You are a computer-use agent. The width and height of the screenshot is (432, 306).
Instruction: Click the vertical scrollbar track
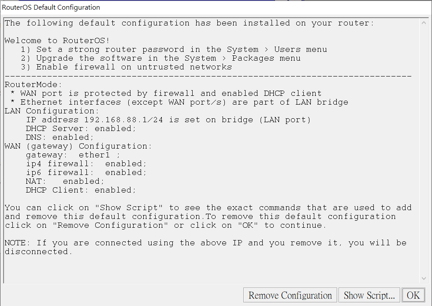coord(423,149)
